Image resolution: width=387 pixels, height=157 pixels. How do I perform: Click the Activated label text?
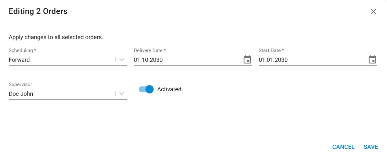[x=169, y=89]
